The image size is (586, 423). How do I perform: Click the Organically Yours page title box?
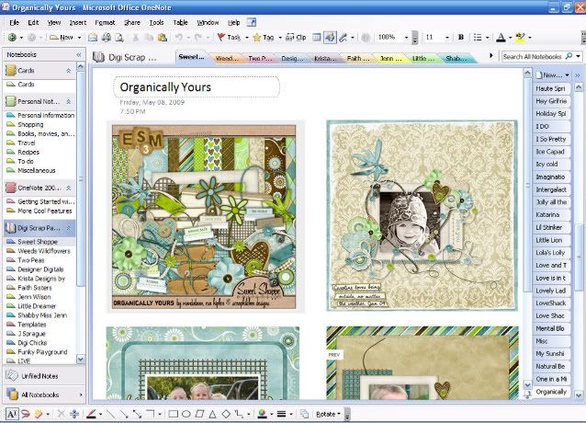coord(197,86)
